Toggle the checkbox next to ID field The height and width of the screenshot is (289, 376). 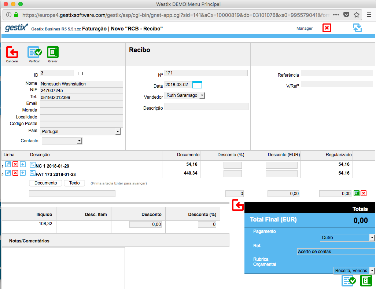[81, 73]
